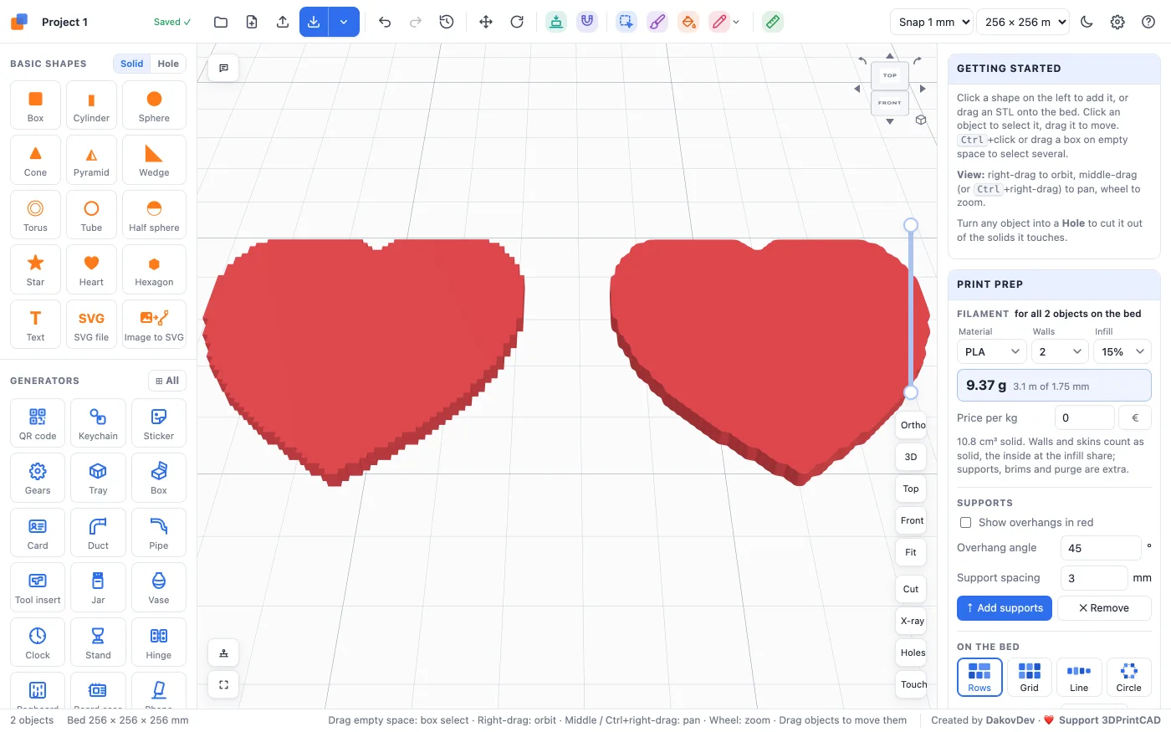Click the Price per kg input field
This screenshot has width=1171, height=732.
[x=1084, y=417]
